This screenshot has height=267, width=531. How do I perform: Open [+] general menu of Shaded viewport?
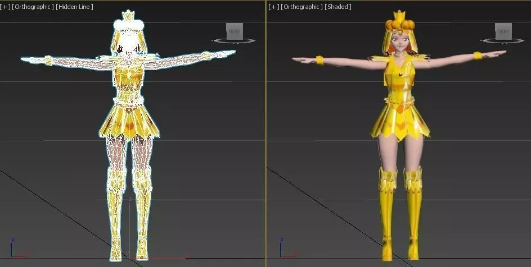[273, 7]
